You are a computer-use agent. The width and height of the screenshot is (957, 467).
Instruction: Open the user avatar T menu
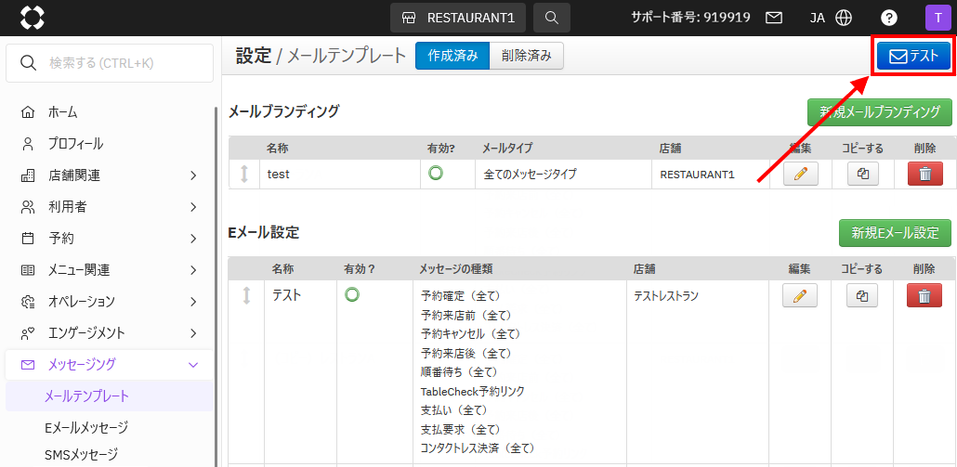937,18
